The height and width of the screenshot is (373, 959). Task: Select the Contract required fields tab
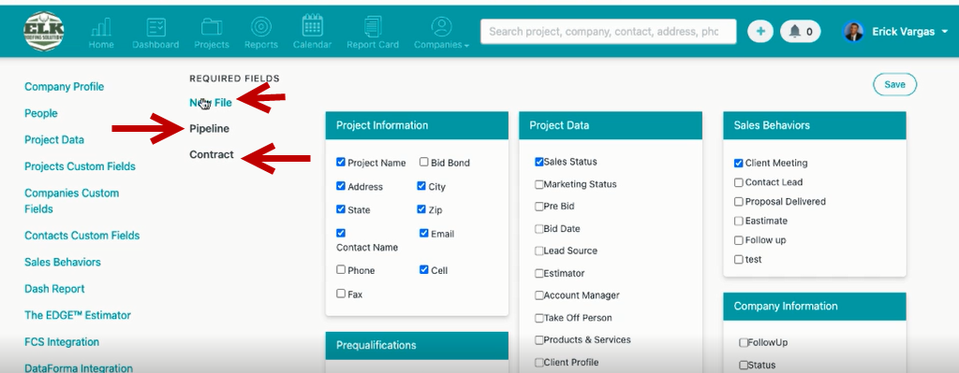coord(212,154)
